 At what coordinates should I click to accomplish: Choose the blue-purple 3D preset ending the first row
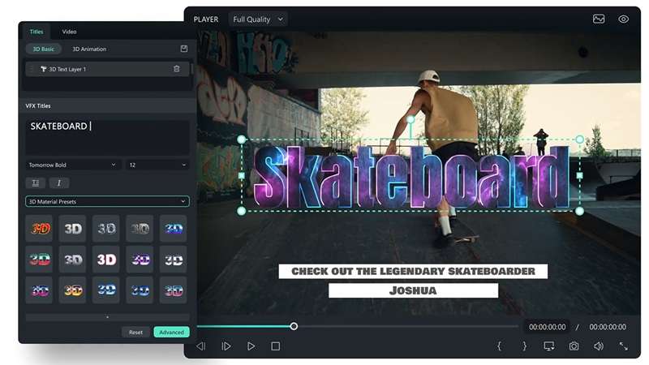click(174, 229)
